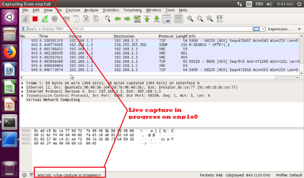Open a capture file folder icon
Viewport: 304px width, 178px height.
click(x=66, y=19)
